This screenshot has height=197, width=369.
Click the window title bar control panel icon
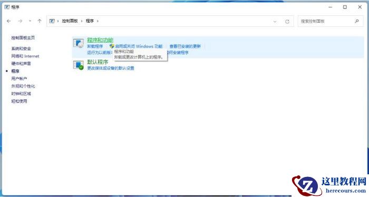point(7,7)
